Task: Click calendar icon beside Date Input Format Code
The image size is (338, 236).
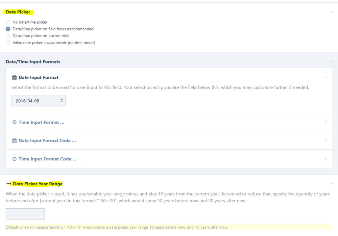Action: click(x=14, y=140)
